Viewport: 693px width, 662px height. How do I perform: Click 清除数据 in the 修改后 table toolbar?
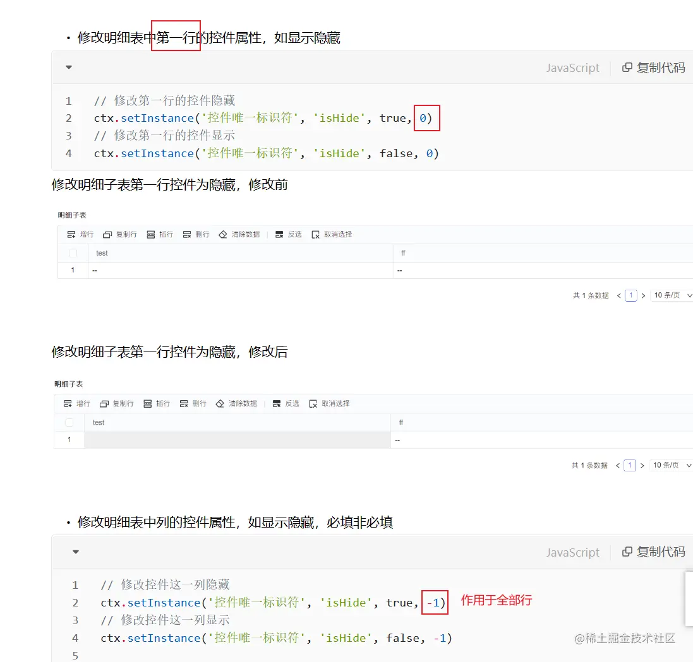pos(236,404)
